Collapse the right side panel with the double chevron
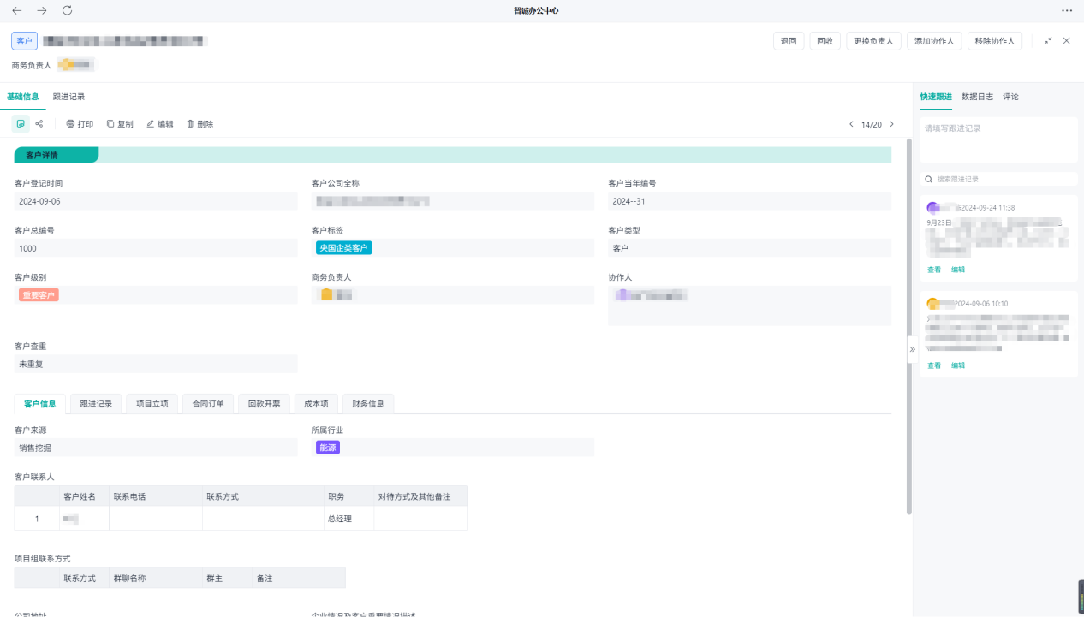Image resolution: width=1084 pixels, height=617 pixels. coord(913,349)
